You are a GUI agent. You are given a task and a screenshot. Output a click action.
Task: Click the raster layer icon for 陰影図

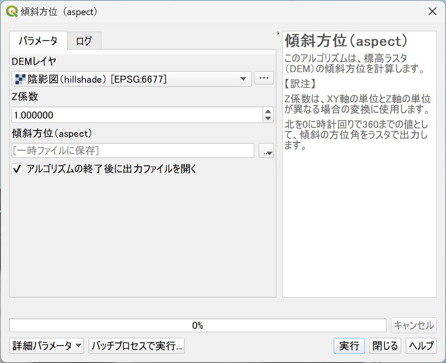20,79
